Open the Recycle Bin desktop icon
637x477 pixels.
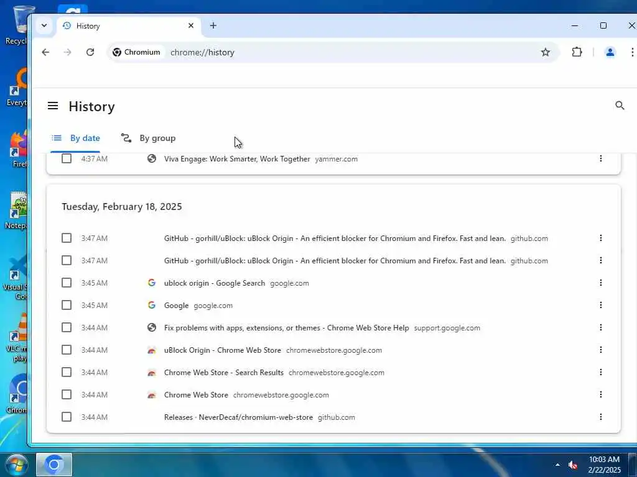coord(18,25)
